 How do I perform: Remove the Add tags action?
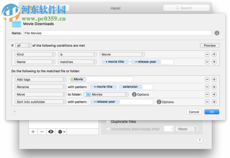click(207, 79)
